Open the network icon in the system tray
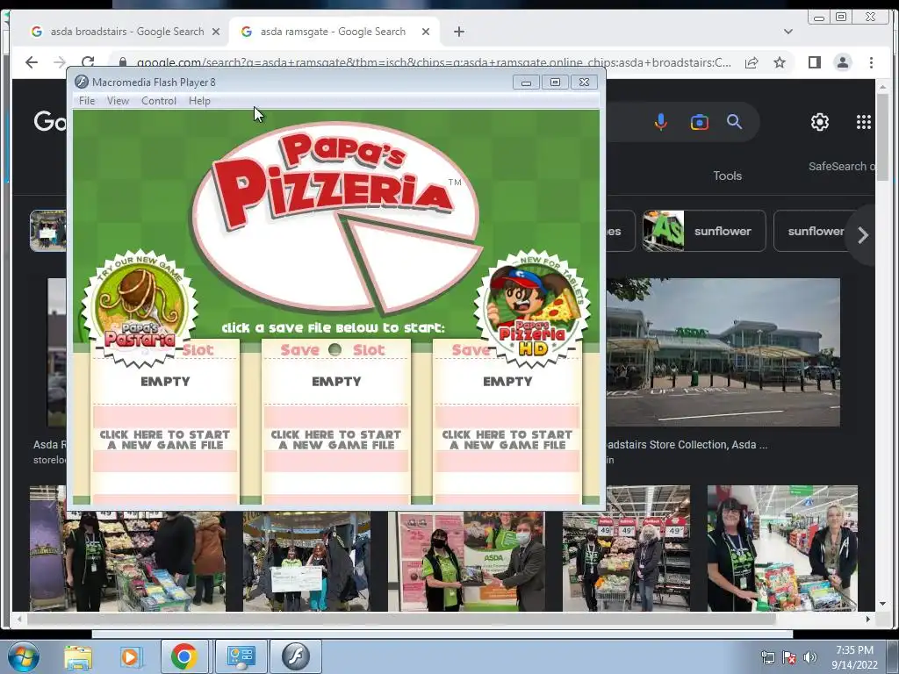Screen dimensions: 899x674 click(767, 657)
